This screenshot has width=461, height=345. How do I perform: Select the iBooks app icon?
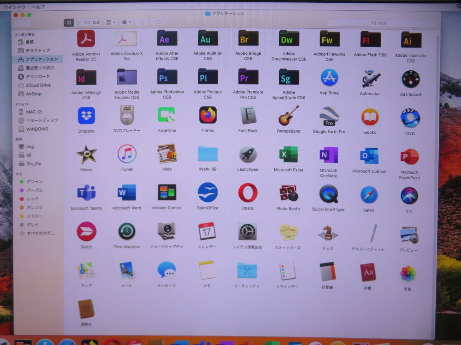coord(370,117)
